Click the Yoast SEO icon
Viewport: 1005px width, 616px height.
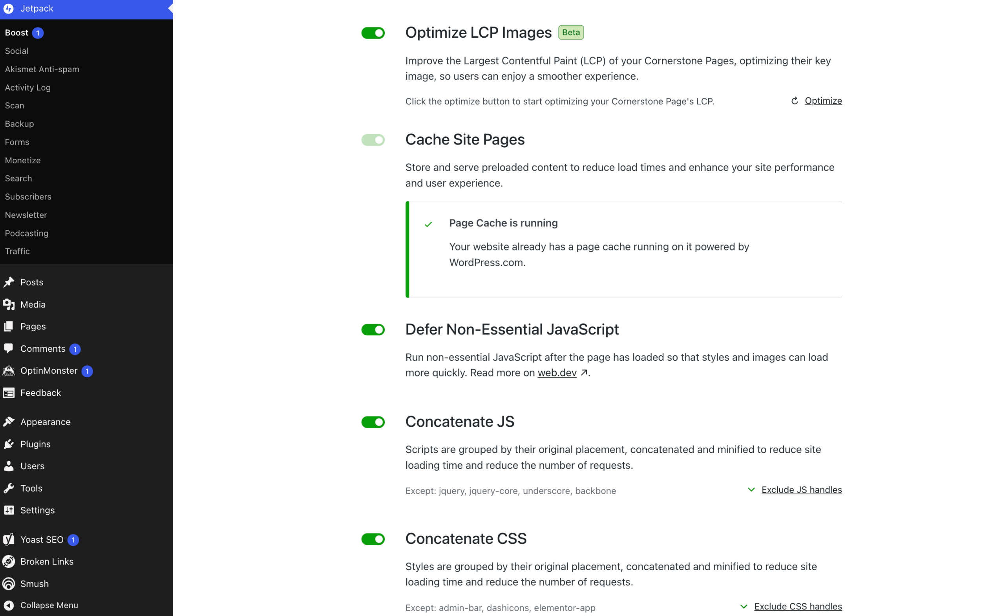(9, 539)
